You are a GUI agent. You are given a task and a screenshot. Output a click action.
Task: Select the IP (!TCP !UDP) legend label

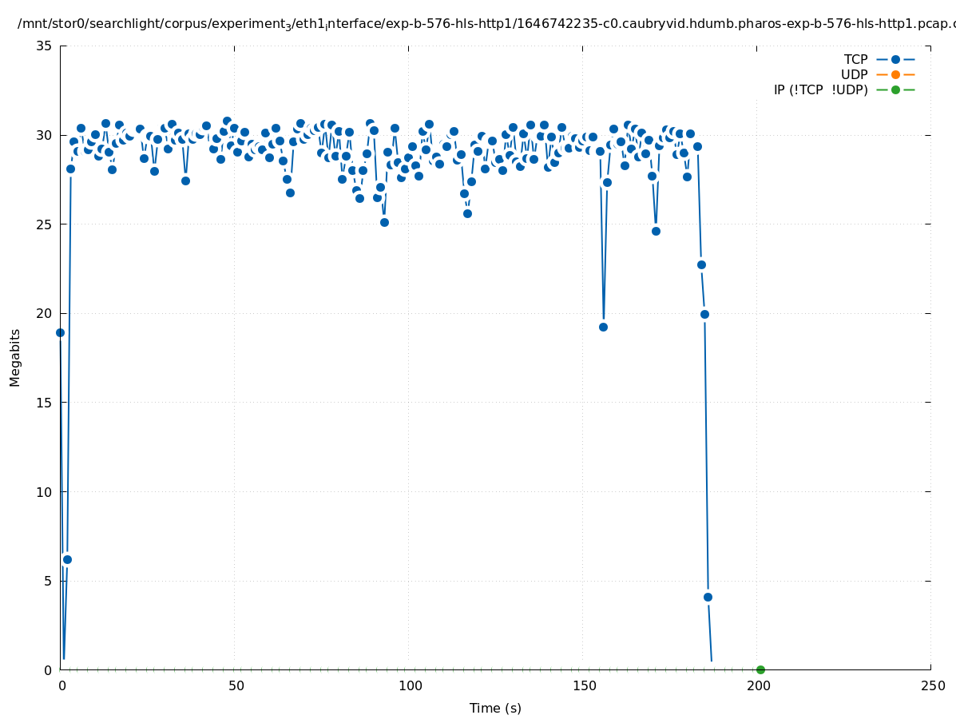tap(820, 89)
